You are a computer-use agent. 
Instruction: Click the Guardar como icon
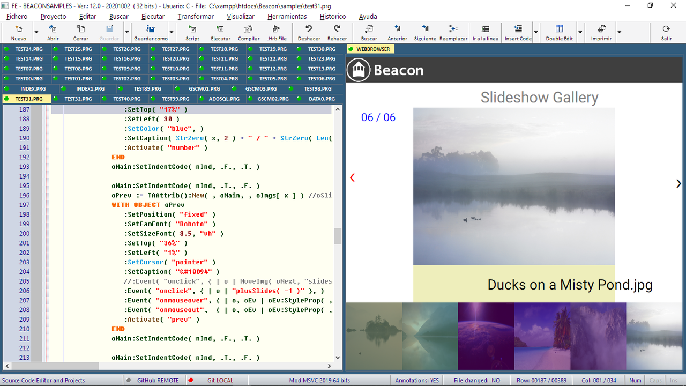(151, 29)
